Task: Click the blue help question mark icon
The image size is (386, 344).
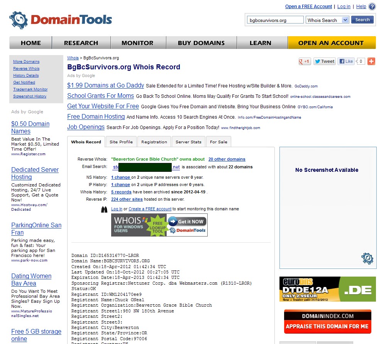Action: click(x=372, y=7)
